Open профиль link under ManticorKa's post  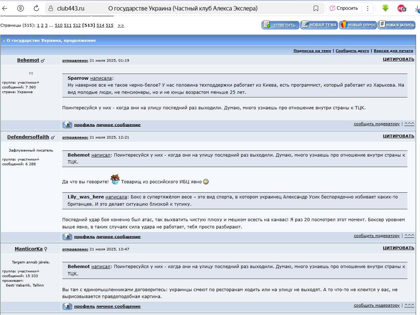pyautogui.click(x=85, y=306)
